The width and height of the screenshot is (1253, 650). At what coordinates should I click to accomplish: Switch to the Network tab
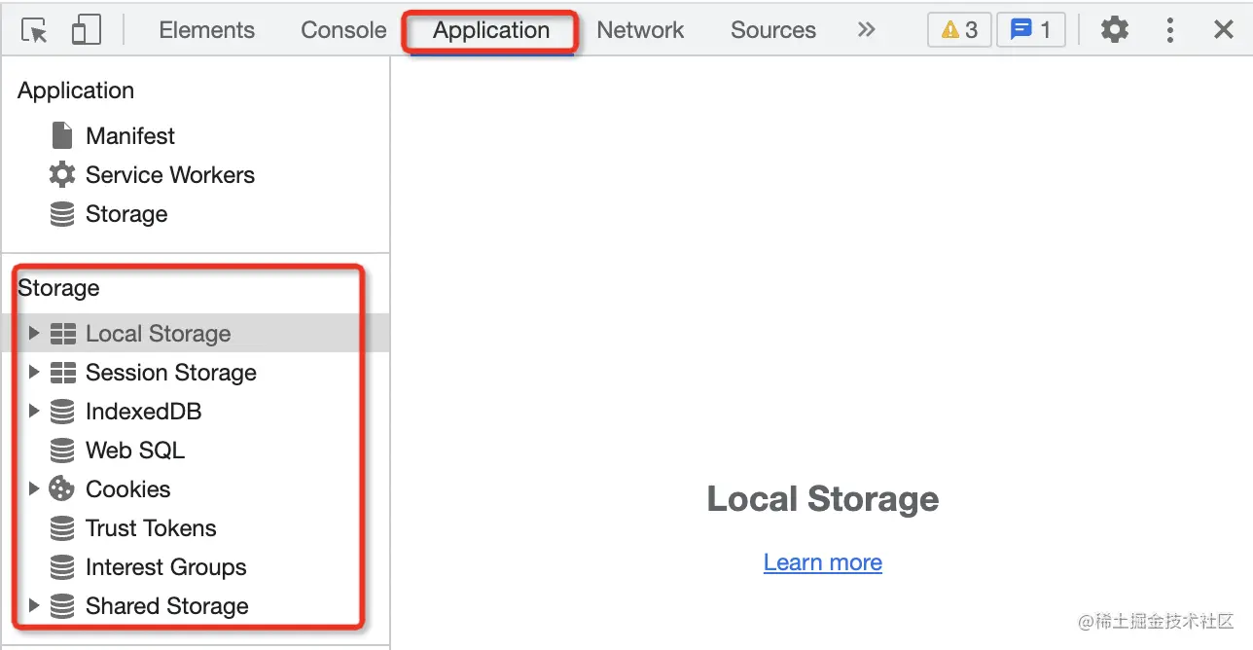pyautogui.click(x=640, y=30)
